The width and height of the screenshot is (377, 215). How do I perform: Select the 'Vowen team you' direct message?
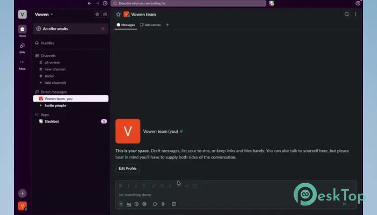click(x=71, y=98)
